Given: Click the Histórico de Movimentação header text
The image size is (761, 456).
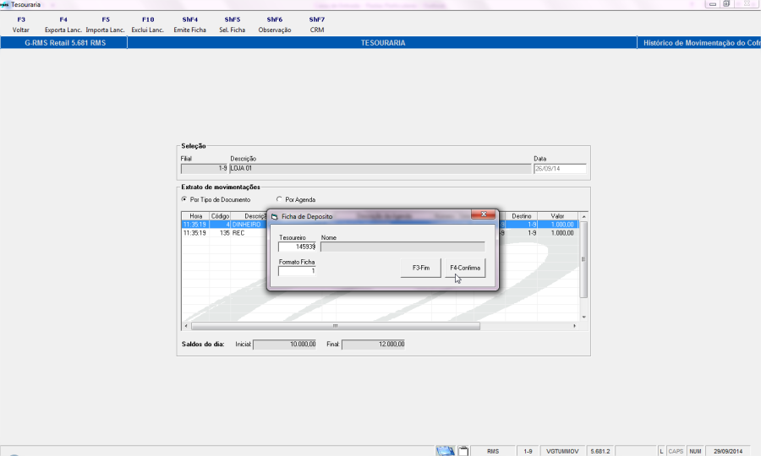Looking at the screenshot, I should pos(702,42).
